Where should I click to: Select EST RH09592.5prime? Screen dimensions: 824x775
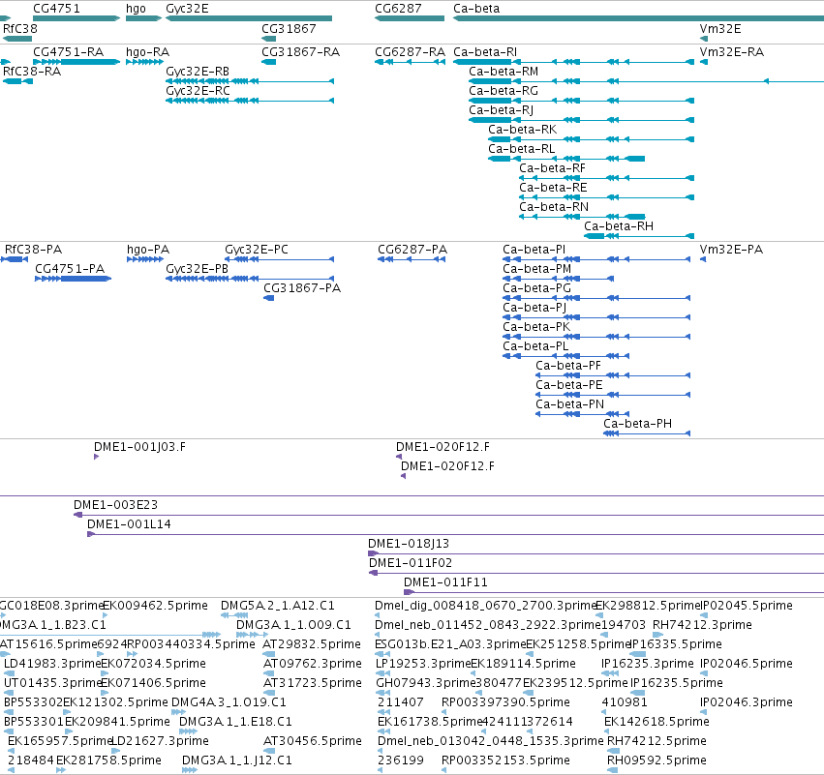click(x=656, y=760)
